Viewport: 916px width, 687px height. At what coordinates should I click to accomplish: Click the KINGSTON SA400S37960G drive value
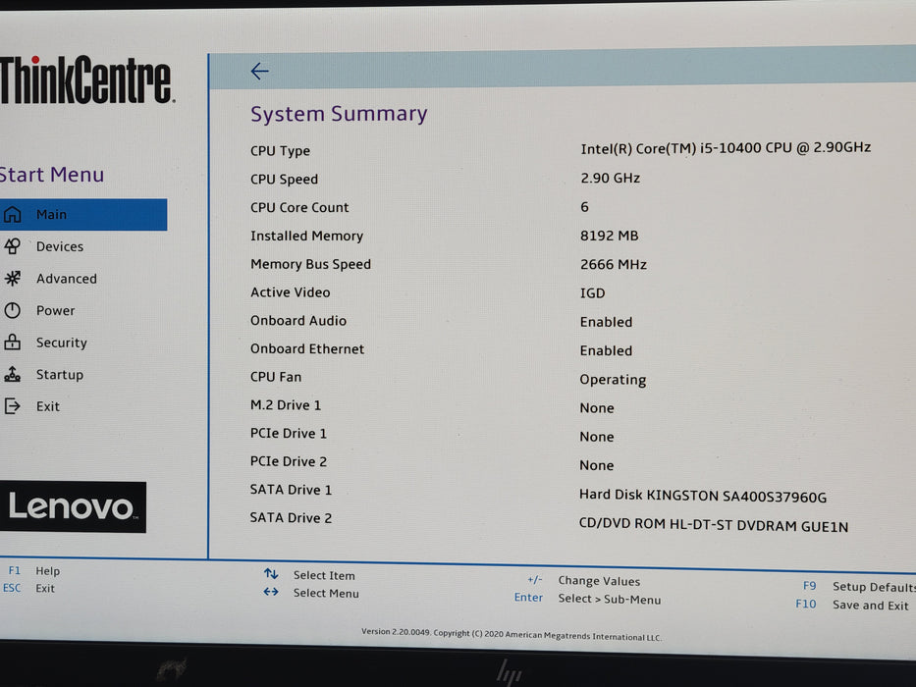(x=703, y=496)
